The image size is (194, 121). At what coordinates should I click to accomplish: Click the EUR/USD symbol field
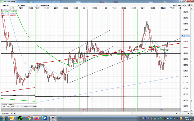click(9, 5)
